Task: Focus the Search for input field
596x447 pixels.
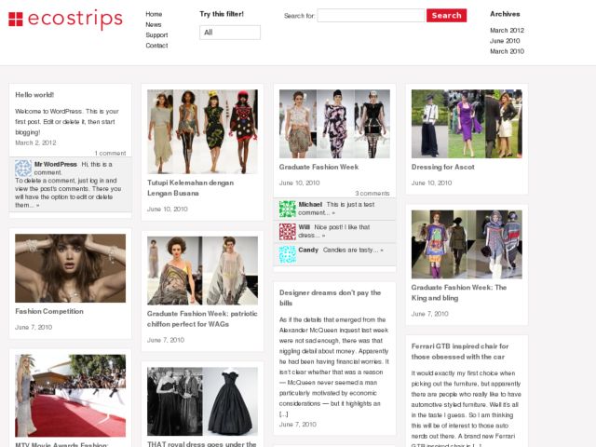Action: [371, 16]
